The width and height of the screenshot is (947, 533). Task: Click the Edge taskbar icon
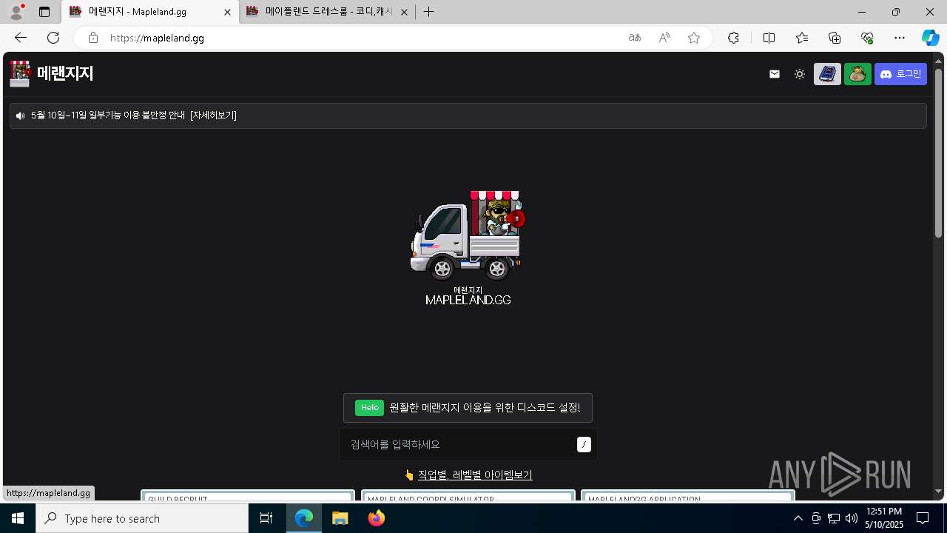(304, 518)
